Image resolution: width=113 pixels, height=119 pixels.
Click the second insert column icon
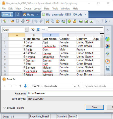coord(91,21)
